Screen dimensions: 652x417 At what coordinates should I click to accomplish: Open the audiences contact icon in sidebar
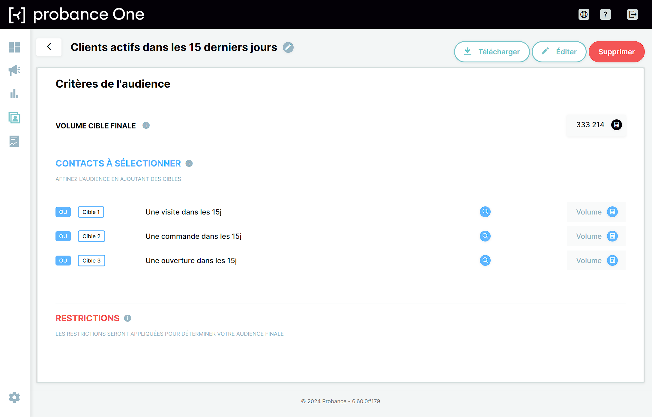pos(14,118)
